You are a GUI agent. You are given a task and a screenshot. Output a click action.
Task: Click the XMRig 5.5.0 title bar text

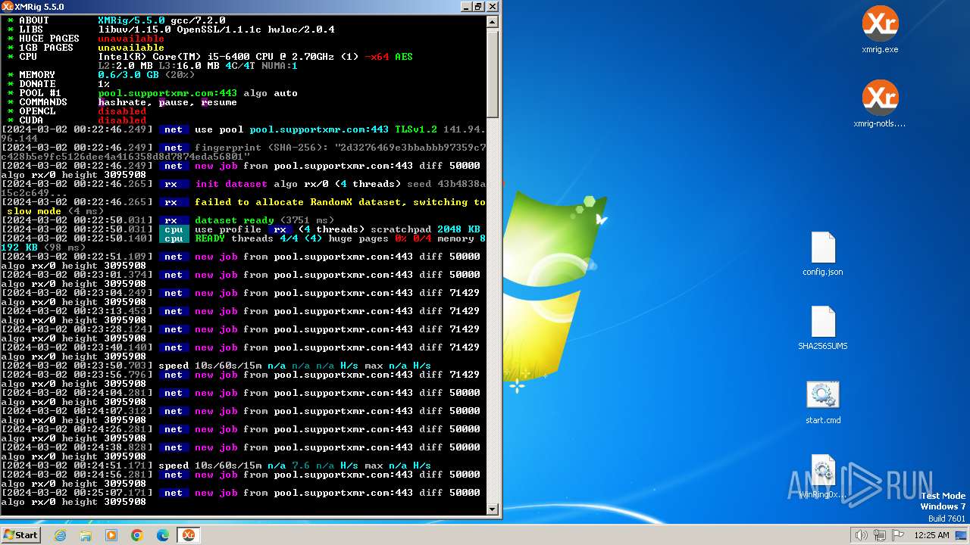39,6
